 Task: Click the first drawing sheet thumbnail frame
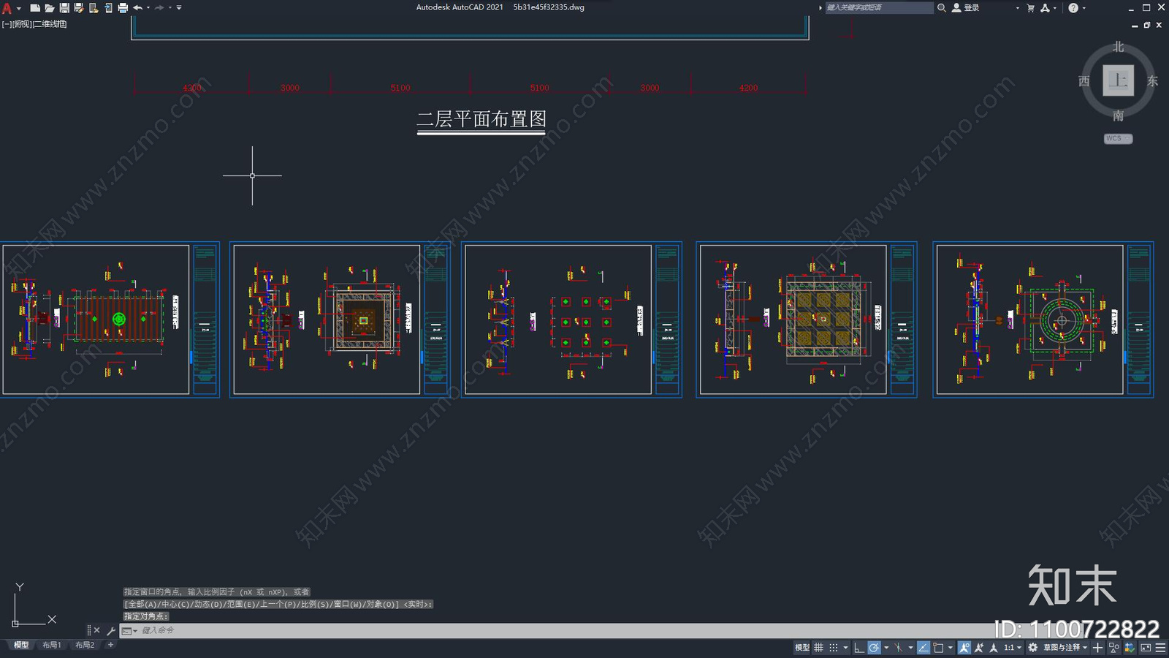(x=110, y=319)
